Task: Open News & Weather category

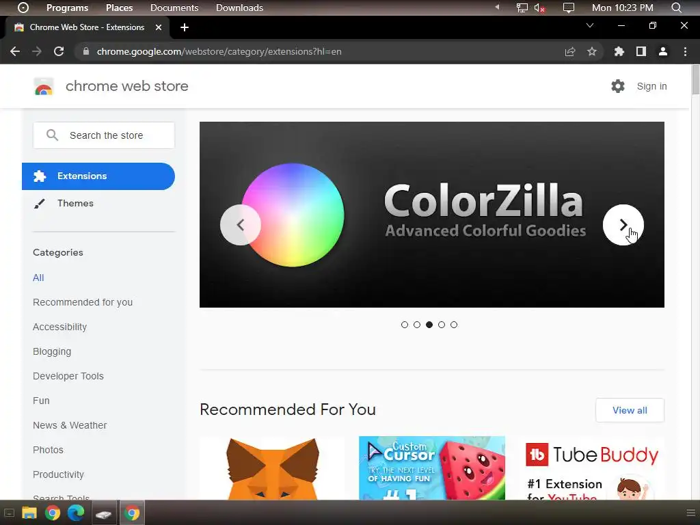Action: [x=70, y=425]
